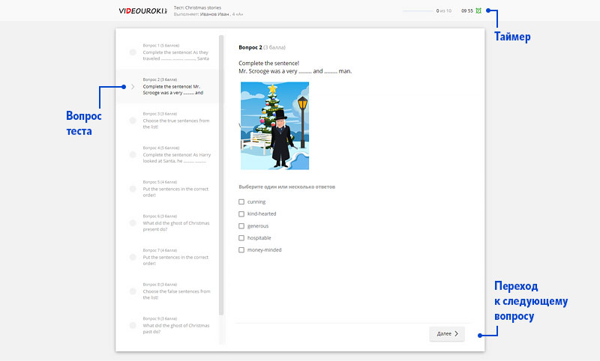The height and width of the screenshot is (361, 600).
Task: Open Вопрос 9 ghost of Christmas past
Action: pyautogui.click(x=167, y=325)
